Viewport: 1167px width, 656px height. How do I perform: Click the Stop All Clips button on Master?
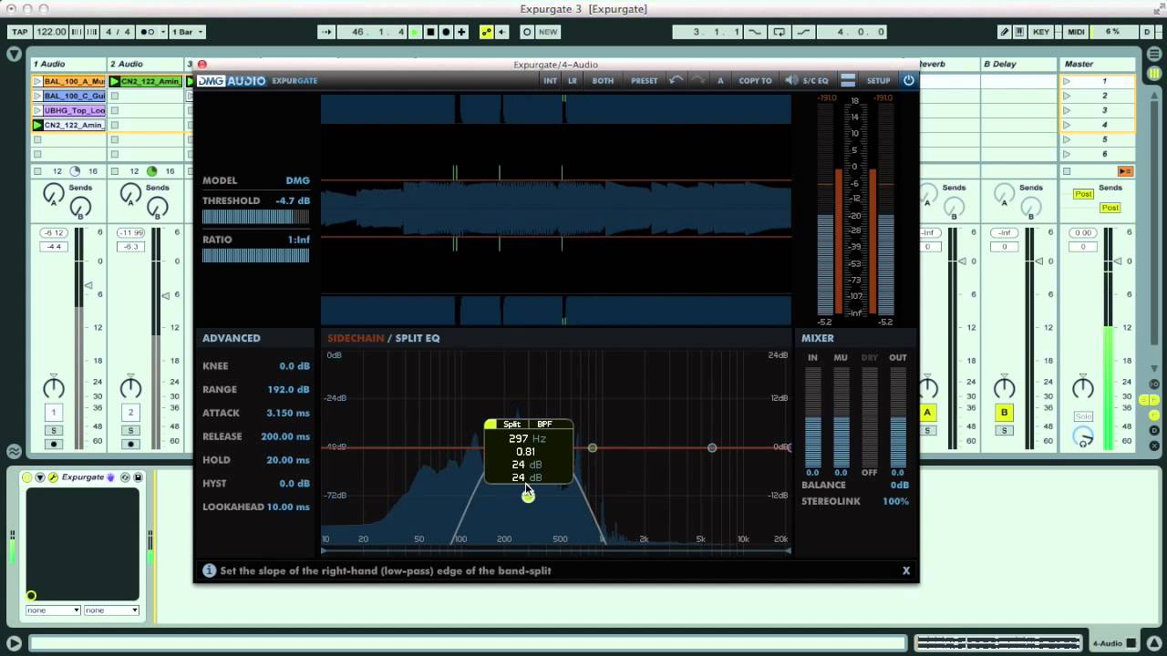click(x=1066, y=171)
